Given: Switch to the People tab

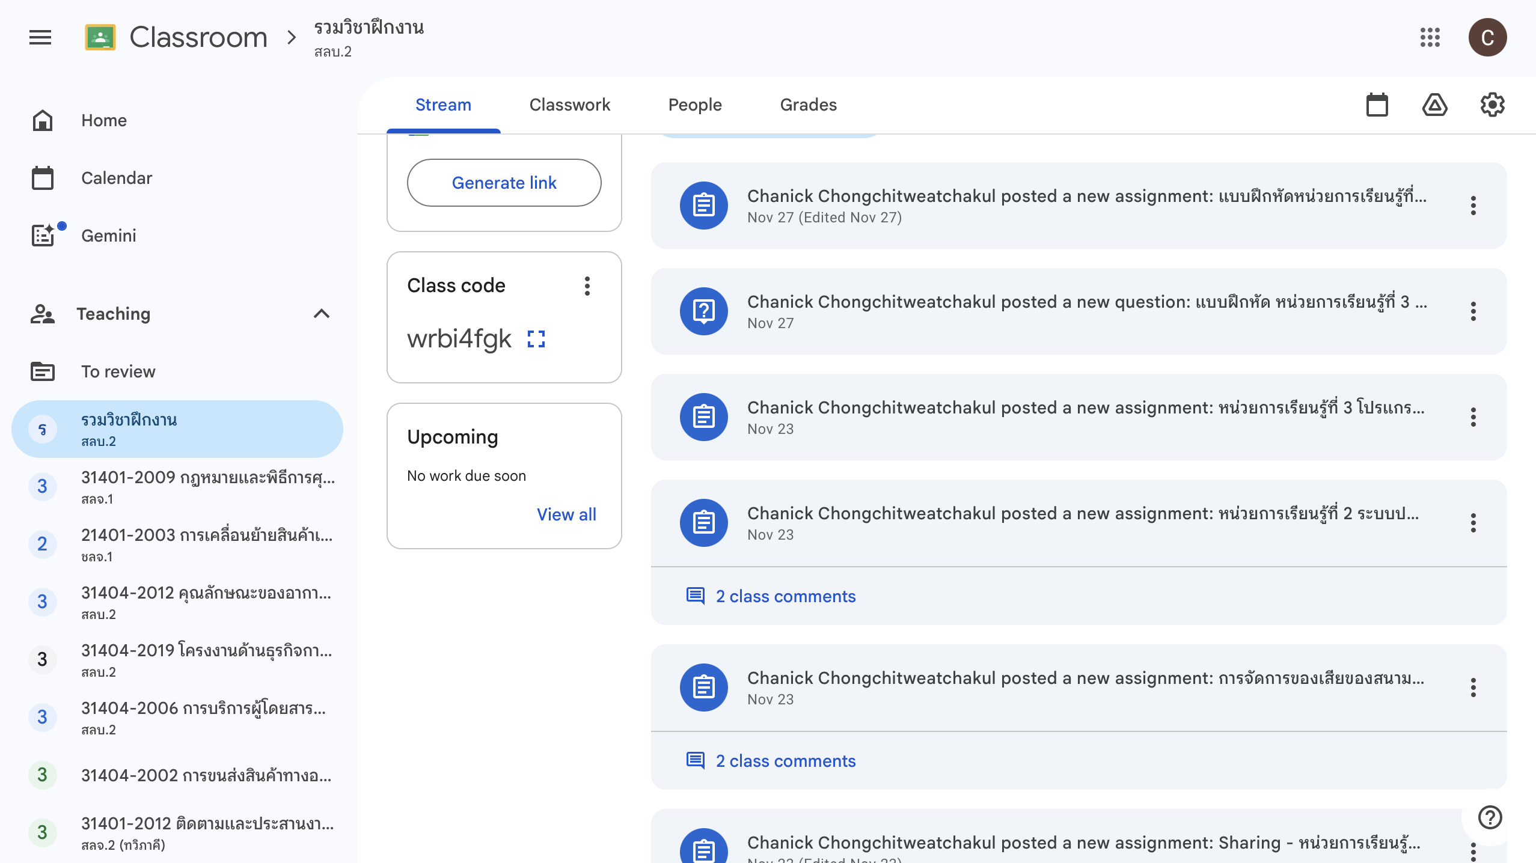Looking at the screenshot, I should point(695,105).
